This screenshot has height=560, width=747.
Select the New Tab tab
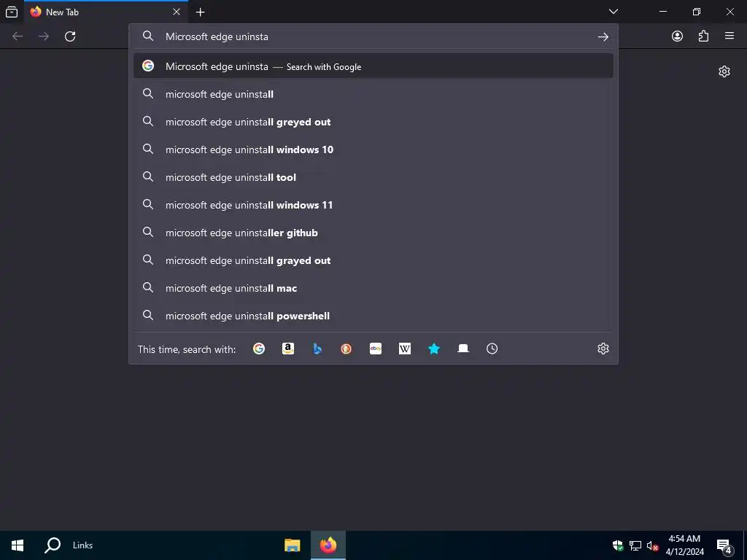pyautogui.click(x=106, y=12)
